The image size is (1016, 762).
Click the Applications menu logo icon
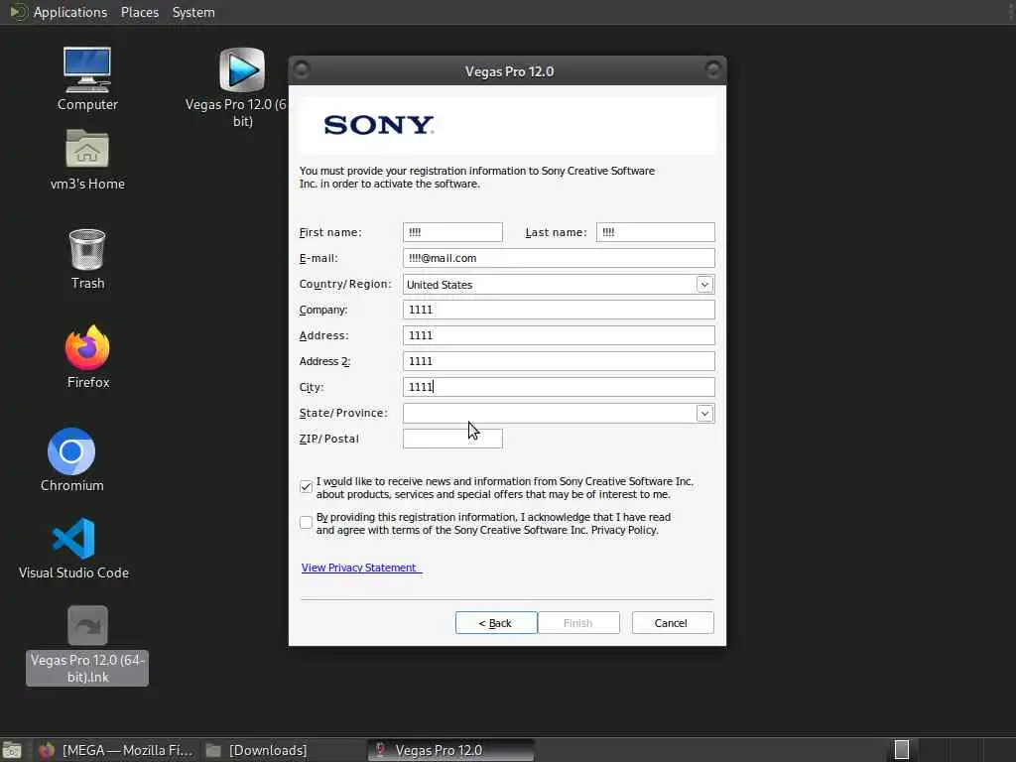click(x=18, y=12)
